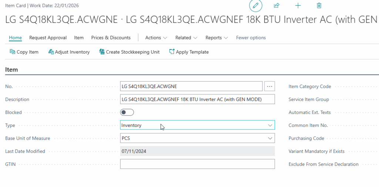Click the Item section heading
Screen dimensions: 379x187
point(11,70)
